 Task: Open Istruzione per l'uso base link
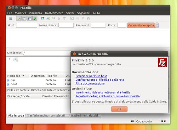point(91,76)
